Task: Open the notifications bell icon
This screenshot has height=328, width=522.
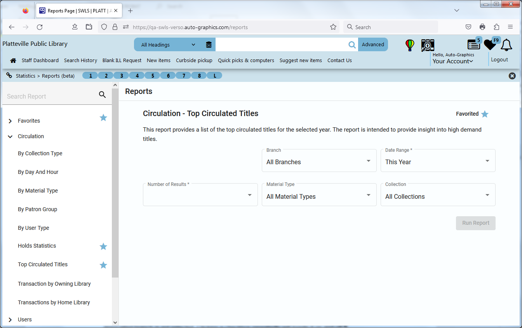Action: click(506, 45)
